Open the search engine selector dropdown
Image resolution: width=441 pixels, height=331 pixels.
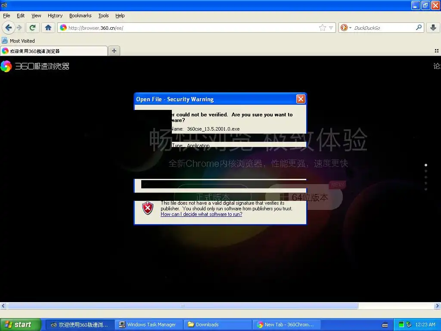346,28
